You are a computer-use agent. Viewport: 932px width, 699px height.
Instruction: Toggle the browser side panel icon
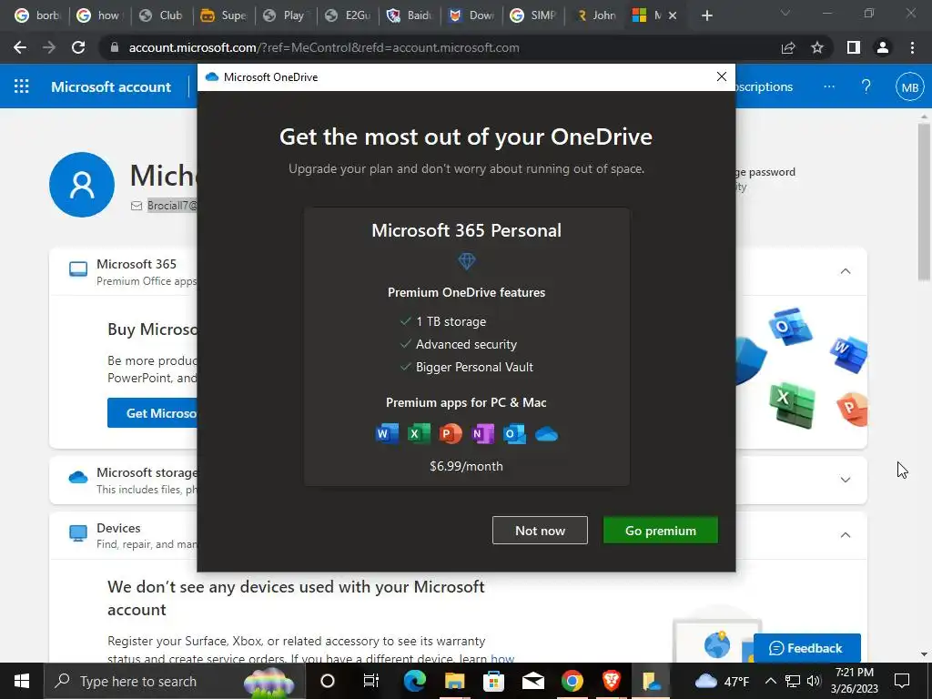point(854,47)
